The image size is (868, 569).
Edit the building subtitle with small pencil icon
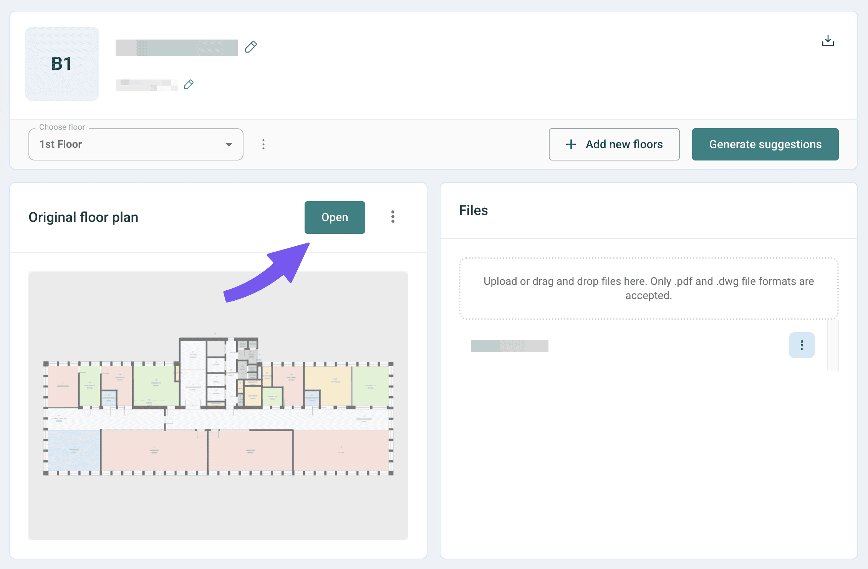189,84
